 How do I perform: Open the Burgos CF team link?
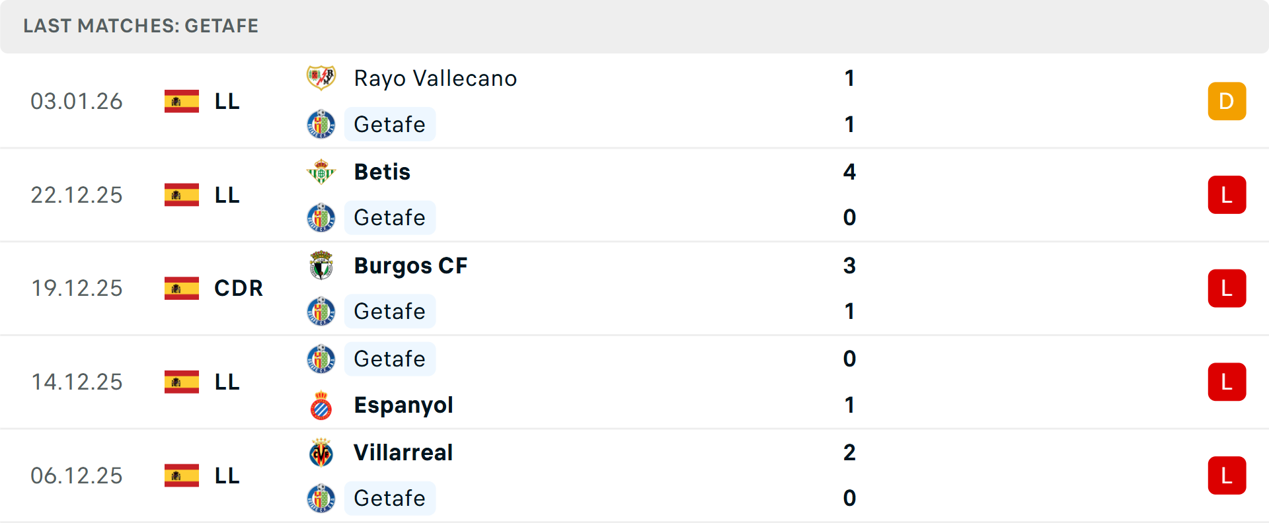point(410,265)
